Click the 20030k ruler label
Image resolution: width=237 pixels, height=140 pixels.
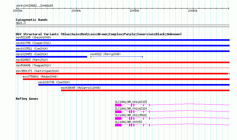point(18,11)
